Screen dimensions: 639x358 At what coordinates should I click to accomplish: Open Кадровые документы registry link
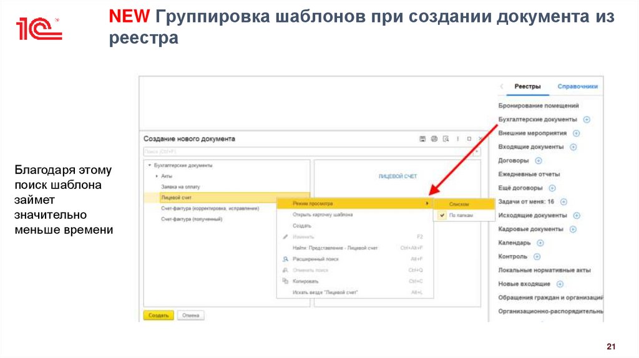(530, 230)
